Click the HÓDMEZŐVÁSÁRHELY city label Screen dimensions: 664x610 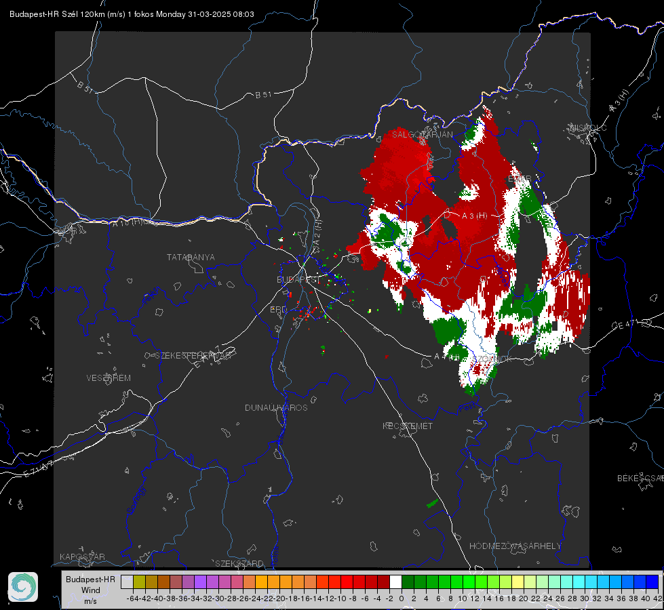click(515, 546)
